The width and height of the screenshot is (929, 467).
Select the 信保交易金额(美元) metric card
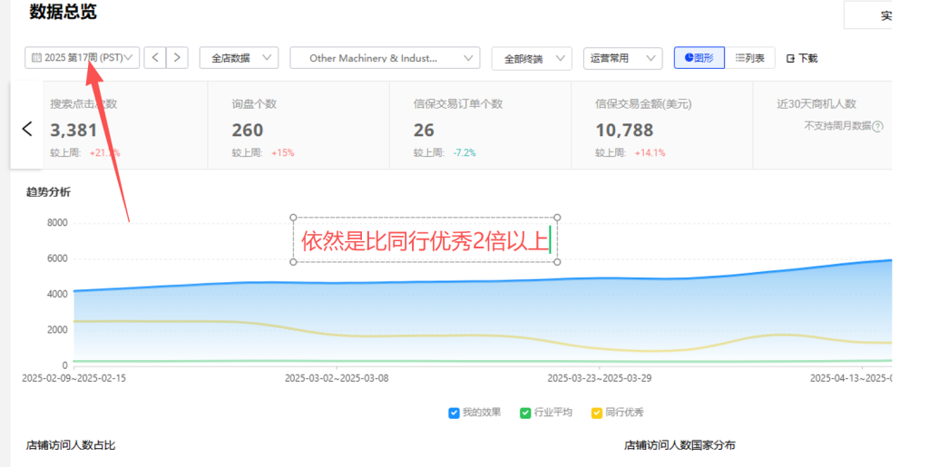pyautogui.click(x=660, y=126)
